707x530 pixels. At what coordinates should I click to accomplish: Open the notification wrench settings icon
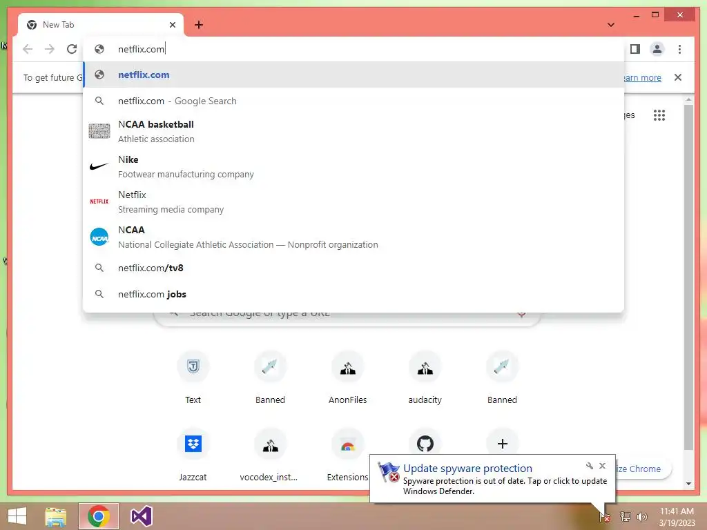[x=590, y=466]
